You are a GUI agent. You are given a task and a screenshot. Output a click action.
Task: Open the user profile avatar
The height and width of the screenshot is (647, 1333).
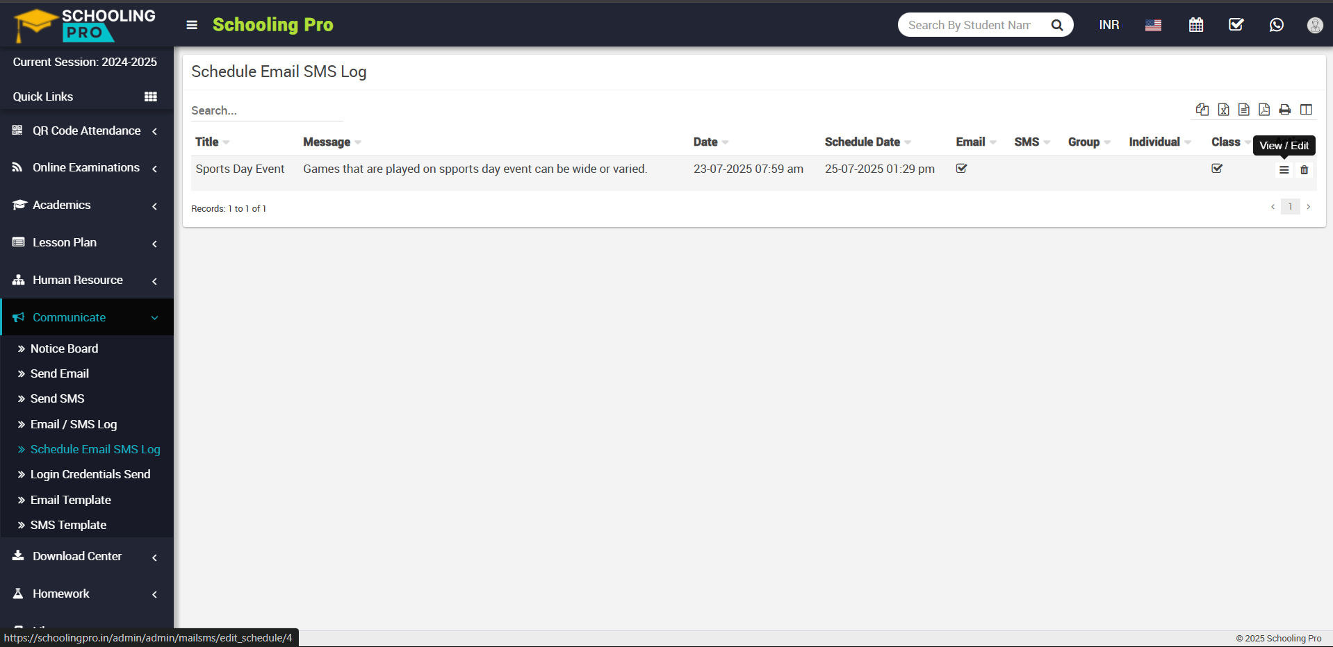1315,25
